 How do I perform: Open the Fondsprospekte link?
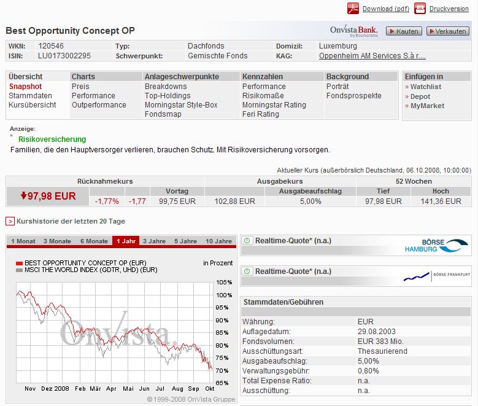[x=353, y=96]
